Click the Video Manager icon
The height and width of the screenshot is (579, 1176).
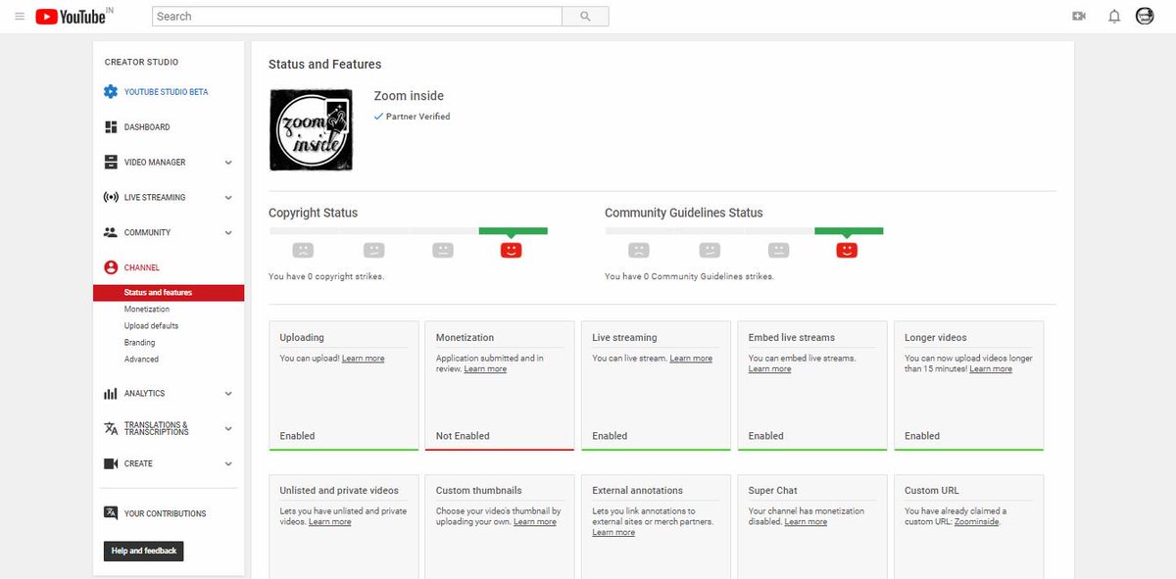pyautogui.click(x=111, y=163)
